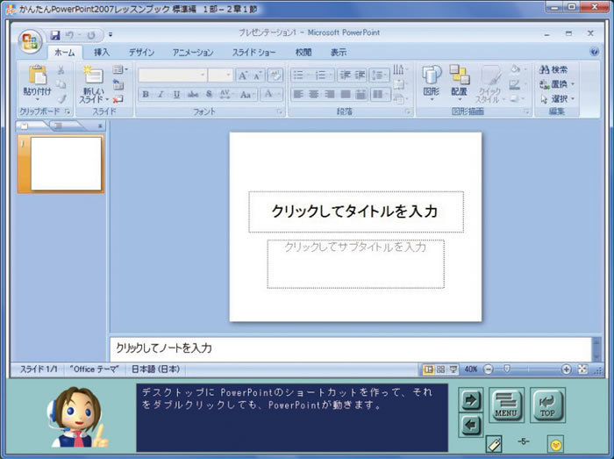Click the notes area クリックしてノートを入力
The height and width of the screenshot is (459, 614).
pyautogui.click(x=351, y=348)
